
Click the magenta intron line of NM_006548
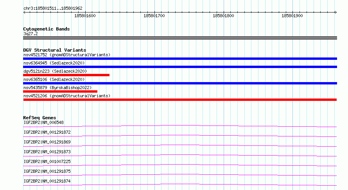click(x=180, y=126)
